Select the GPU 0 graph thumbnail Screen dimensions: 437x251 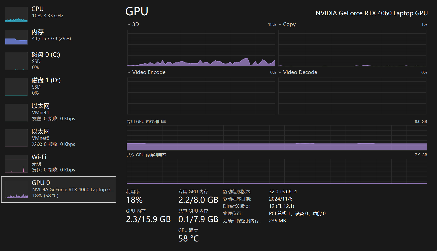pyautogui.click(x=17, y=190)
